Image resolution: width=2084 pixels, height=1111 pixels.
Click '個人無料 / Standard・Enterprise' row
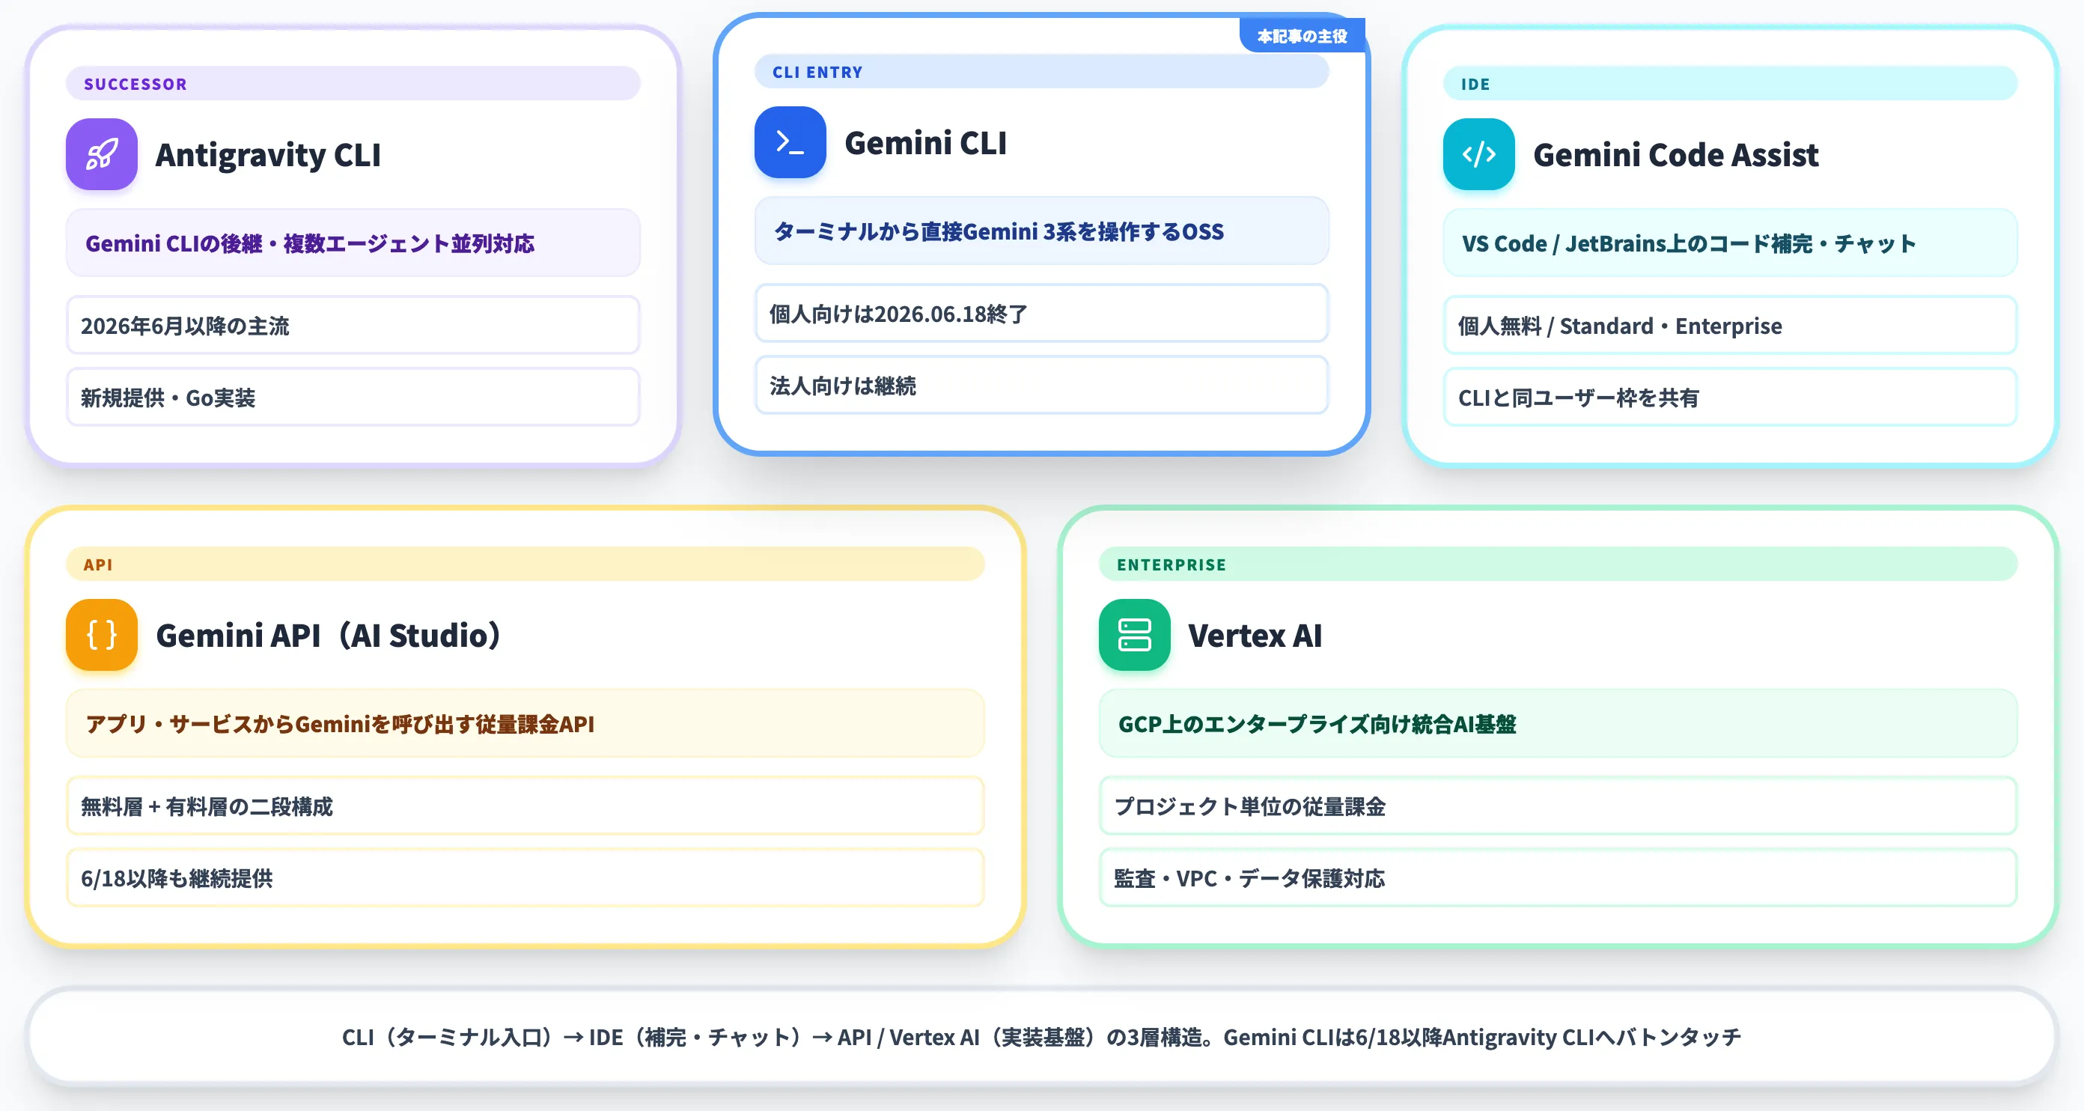pos(1730,325)
